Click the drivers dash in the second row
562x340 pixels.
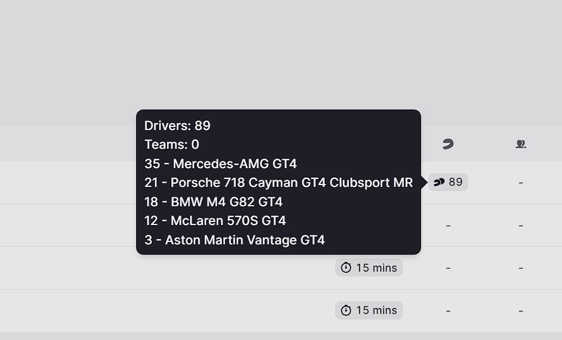(x=448, y=226)
